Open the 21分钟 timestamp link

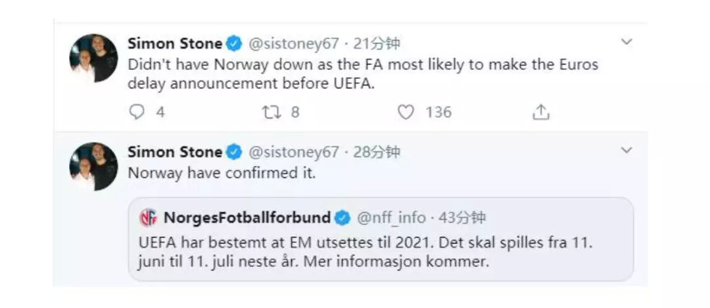(377, 44)
